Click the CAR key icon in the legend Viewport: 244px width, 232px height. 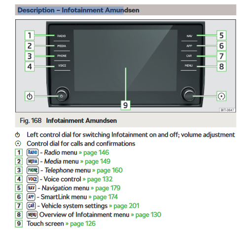point(31,206)
